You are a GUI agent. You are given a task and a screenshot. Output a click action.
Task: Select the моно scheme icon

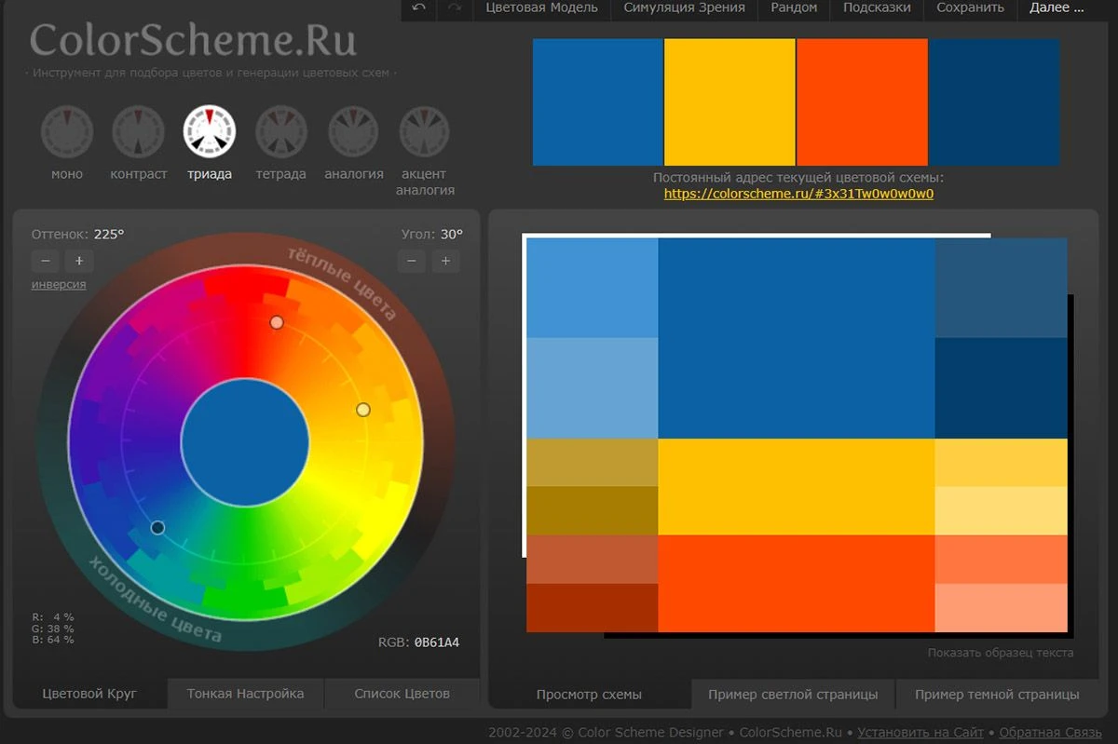pyautogui.click(x=67, y=131)
